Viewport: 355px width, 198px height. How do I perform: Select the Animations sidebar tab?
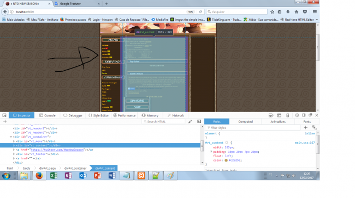tap(278, 121)
